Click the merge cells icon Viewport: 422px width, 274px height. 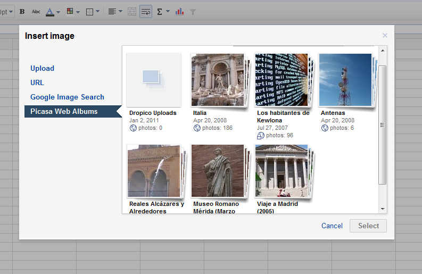tap(132, 12)
